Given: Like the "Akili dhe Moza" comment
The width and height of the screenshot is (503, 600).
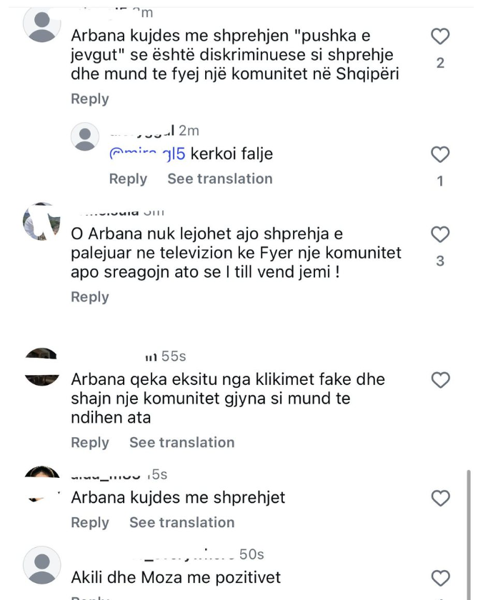Looking at the screenshot, I should coord(441,577).
